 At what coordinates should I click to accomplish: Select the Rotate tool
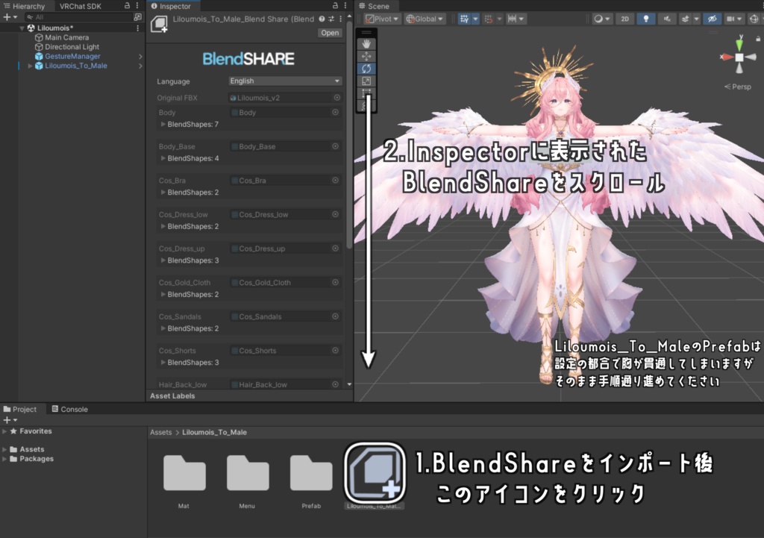366,69
